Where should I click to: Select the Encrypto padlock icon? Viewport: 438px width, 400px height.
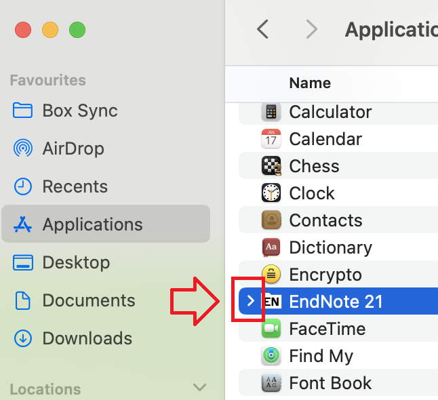click(x=271, y=275)
